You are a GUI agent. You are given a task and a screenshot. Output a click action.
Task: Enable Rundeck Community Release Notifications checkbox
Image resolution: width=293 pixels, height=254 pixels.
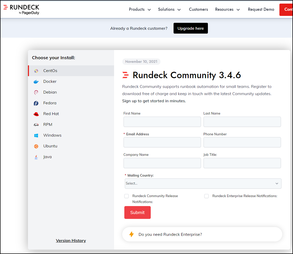point(127,196)
